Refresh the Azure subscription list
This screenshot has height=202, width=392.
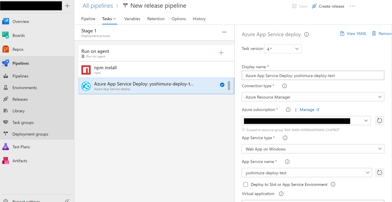click(379, 121)
